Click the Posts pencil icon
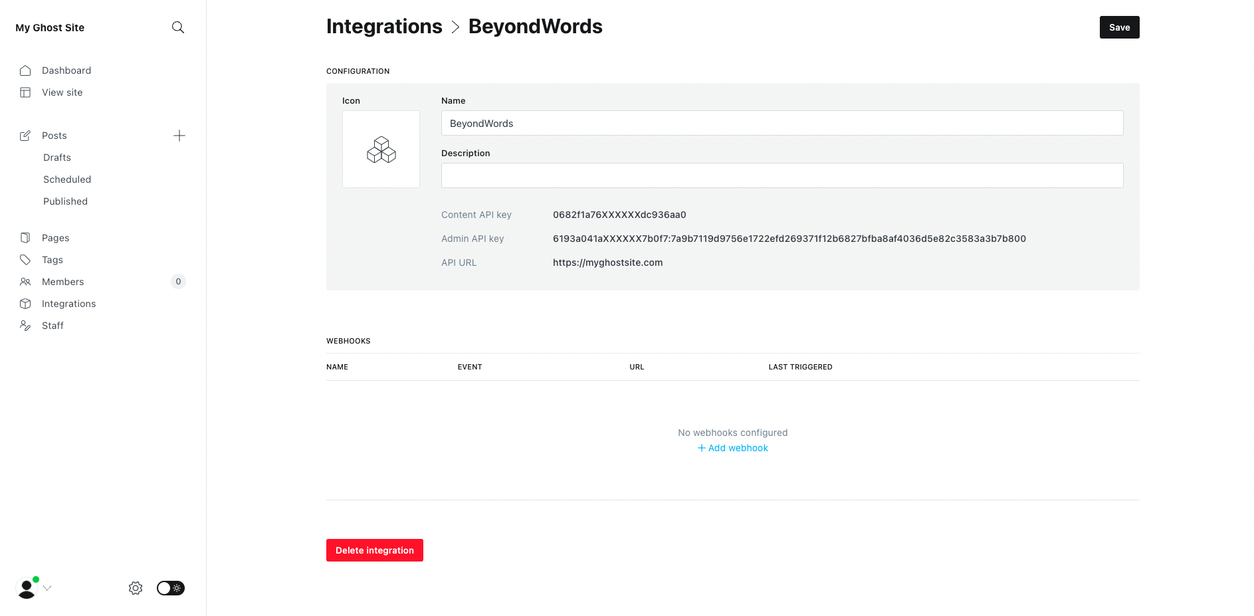The image size is (1254, 616). click(x=25, y=136)
